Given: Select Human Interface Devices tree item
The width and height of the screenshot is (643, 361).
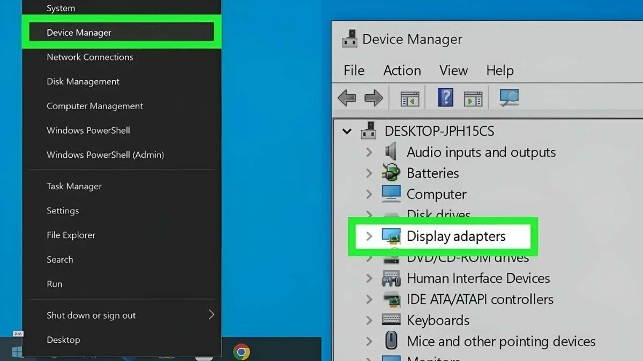Looking at the screenshot, I should click(478, 278).
